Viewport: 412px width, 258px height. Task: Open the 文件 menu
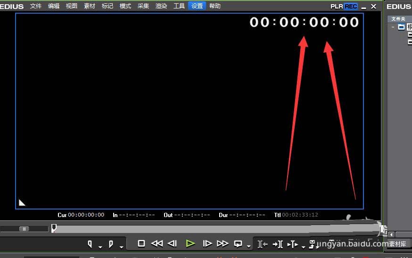36,6
